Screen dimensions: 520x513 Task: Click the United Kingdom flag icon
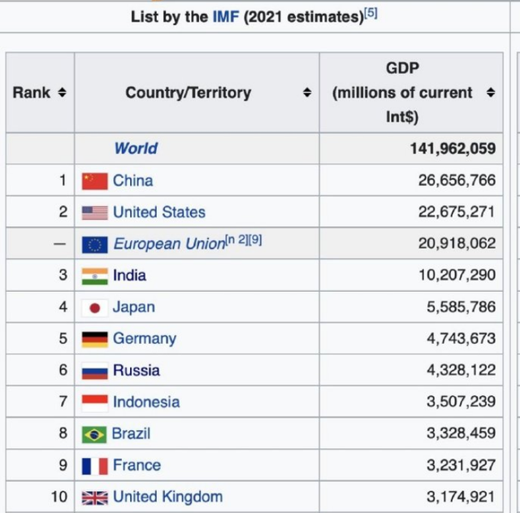point(95,498)
